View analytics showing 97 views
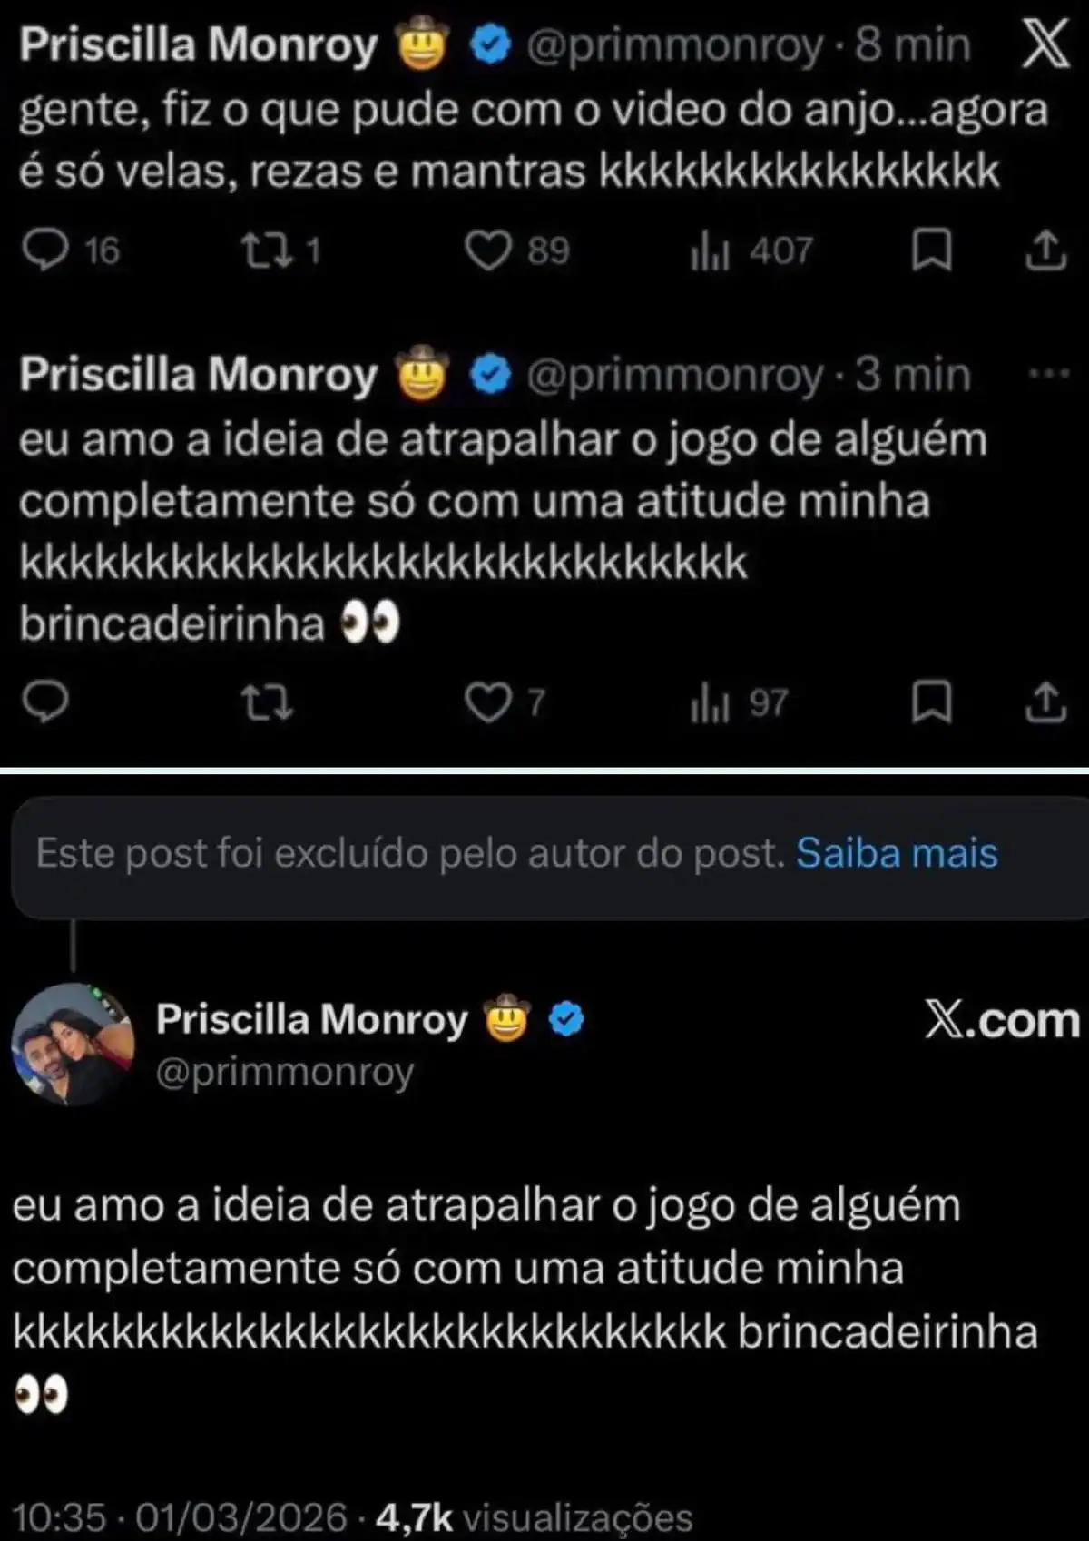The image size is (1089, 1541). [710, 704]
